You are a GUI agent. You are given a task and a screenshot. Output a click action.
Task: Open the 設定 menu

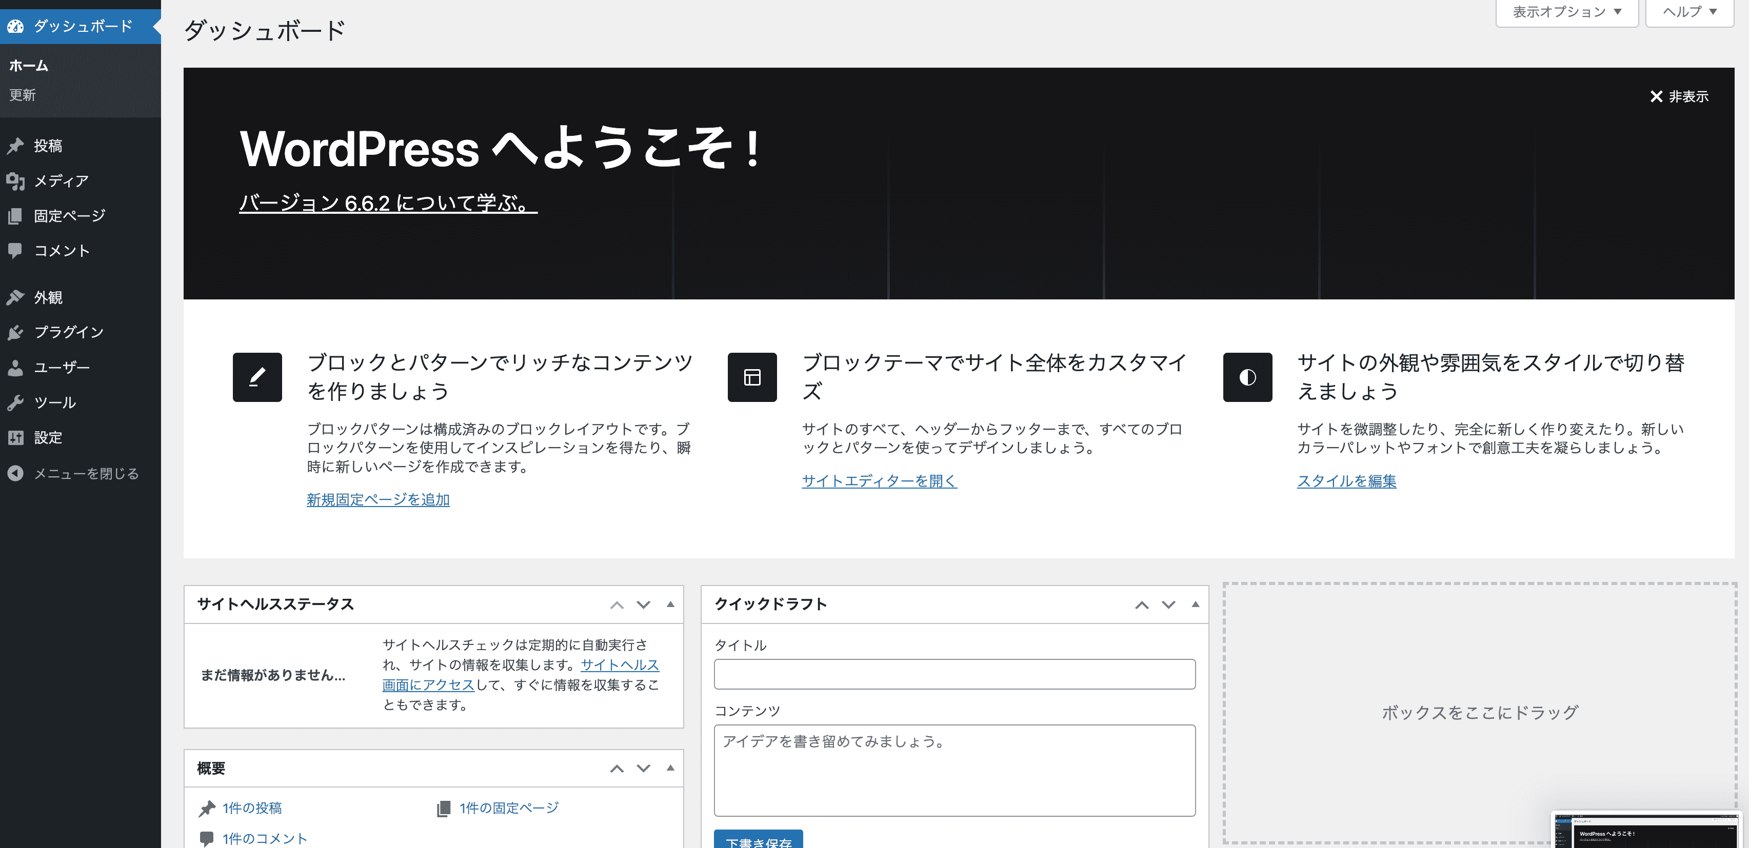[x=80, y=437]
